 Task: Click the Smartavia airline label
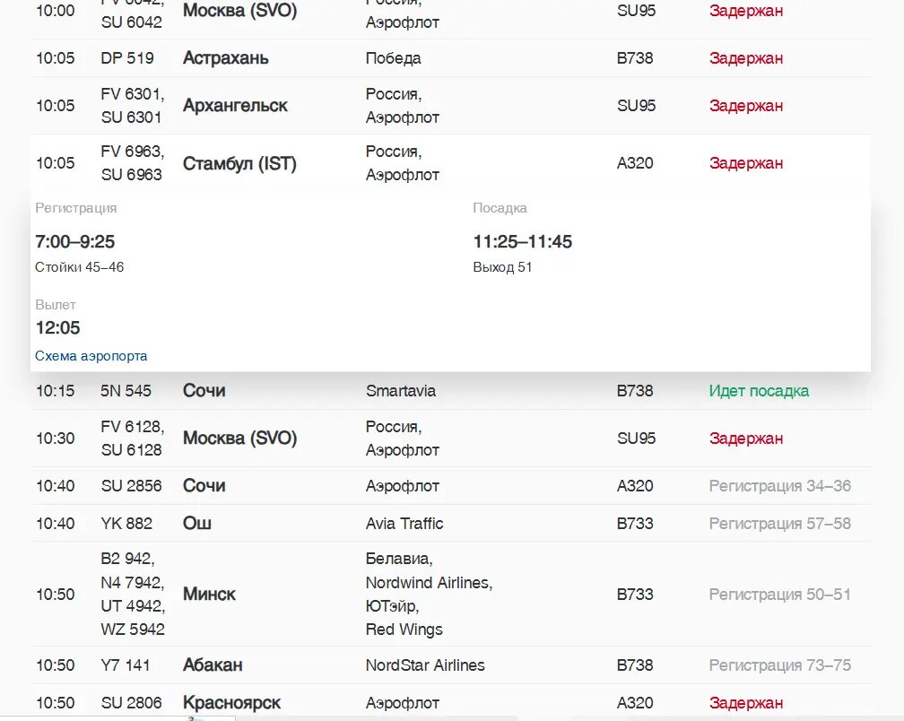401,391
